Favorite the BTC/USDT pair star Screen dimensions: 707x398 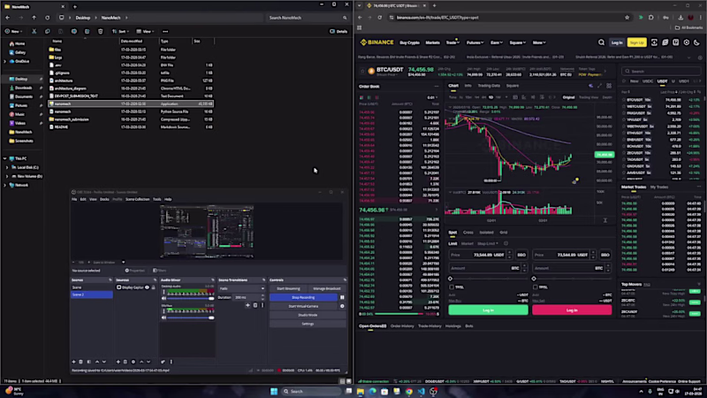tap(362, 71)
